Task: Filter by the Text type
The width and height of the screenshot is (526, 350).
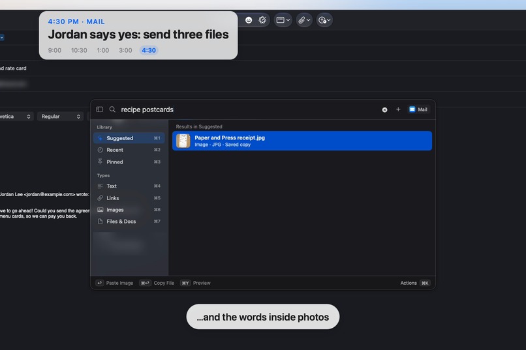Action: pyautogui.click(x=129, y=186)
